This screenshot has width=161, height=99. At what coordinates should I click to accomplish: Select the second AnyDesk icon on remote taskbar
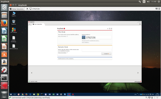coord(73,94)
